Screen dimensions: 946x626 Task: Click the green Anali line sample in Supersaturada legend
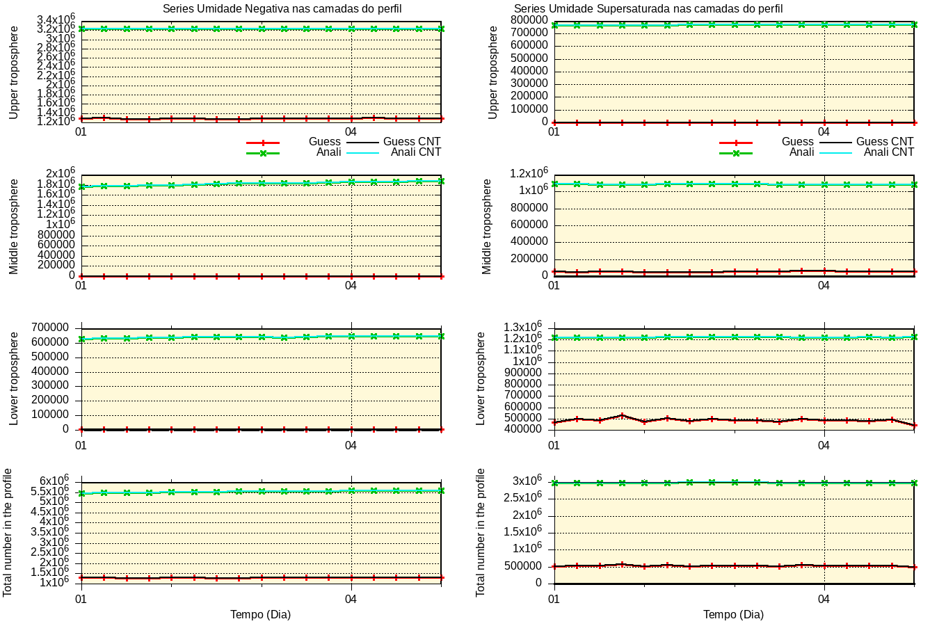pyautogui.click(x=736, y=153)
